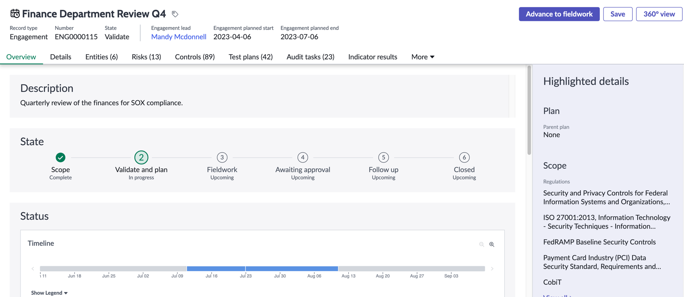684x297 pixels.
Task: Click the green Scope complete checkmark
Action: click(60, 157)
